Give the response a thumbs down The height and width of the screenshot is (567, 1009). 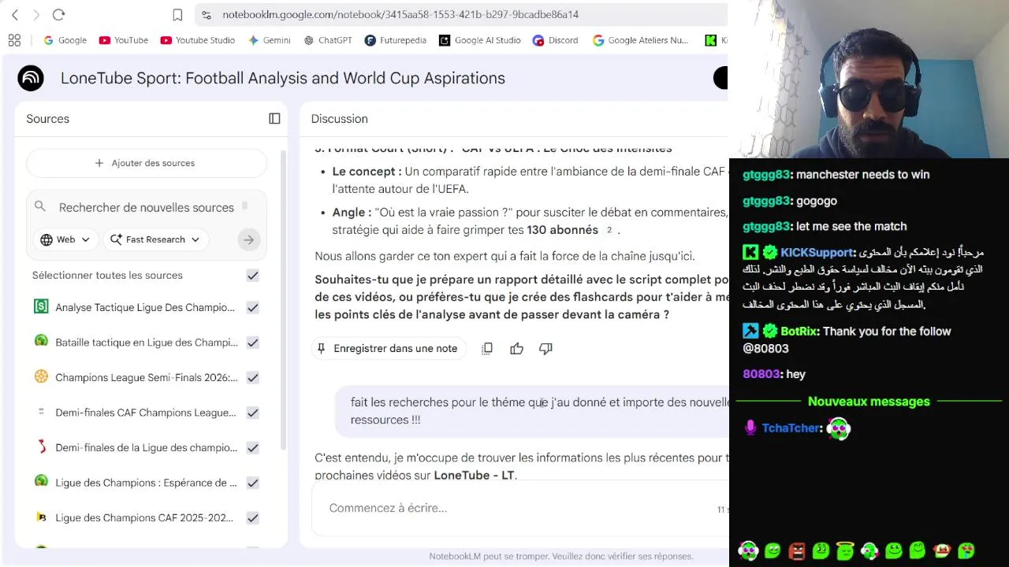click(545, 348)
